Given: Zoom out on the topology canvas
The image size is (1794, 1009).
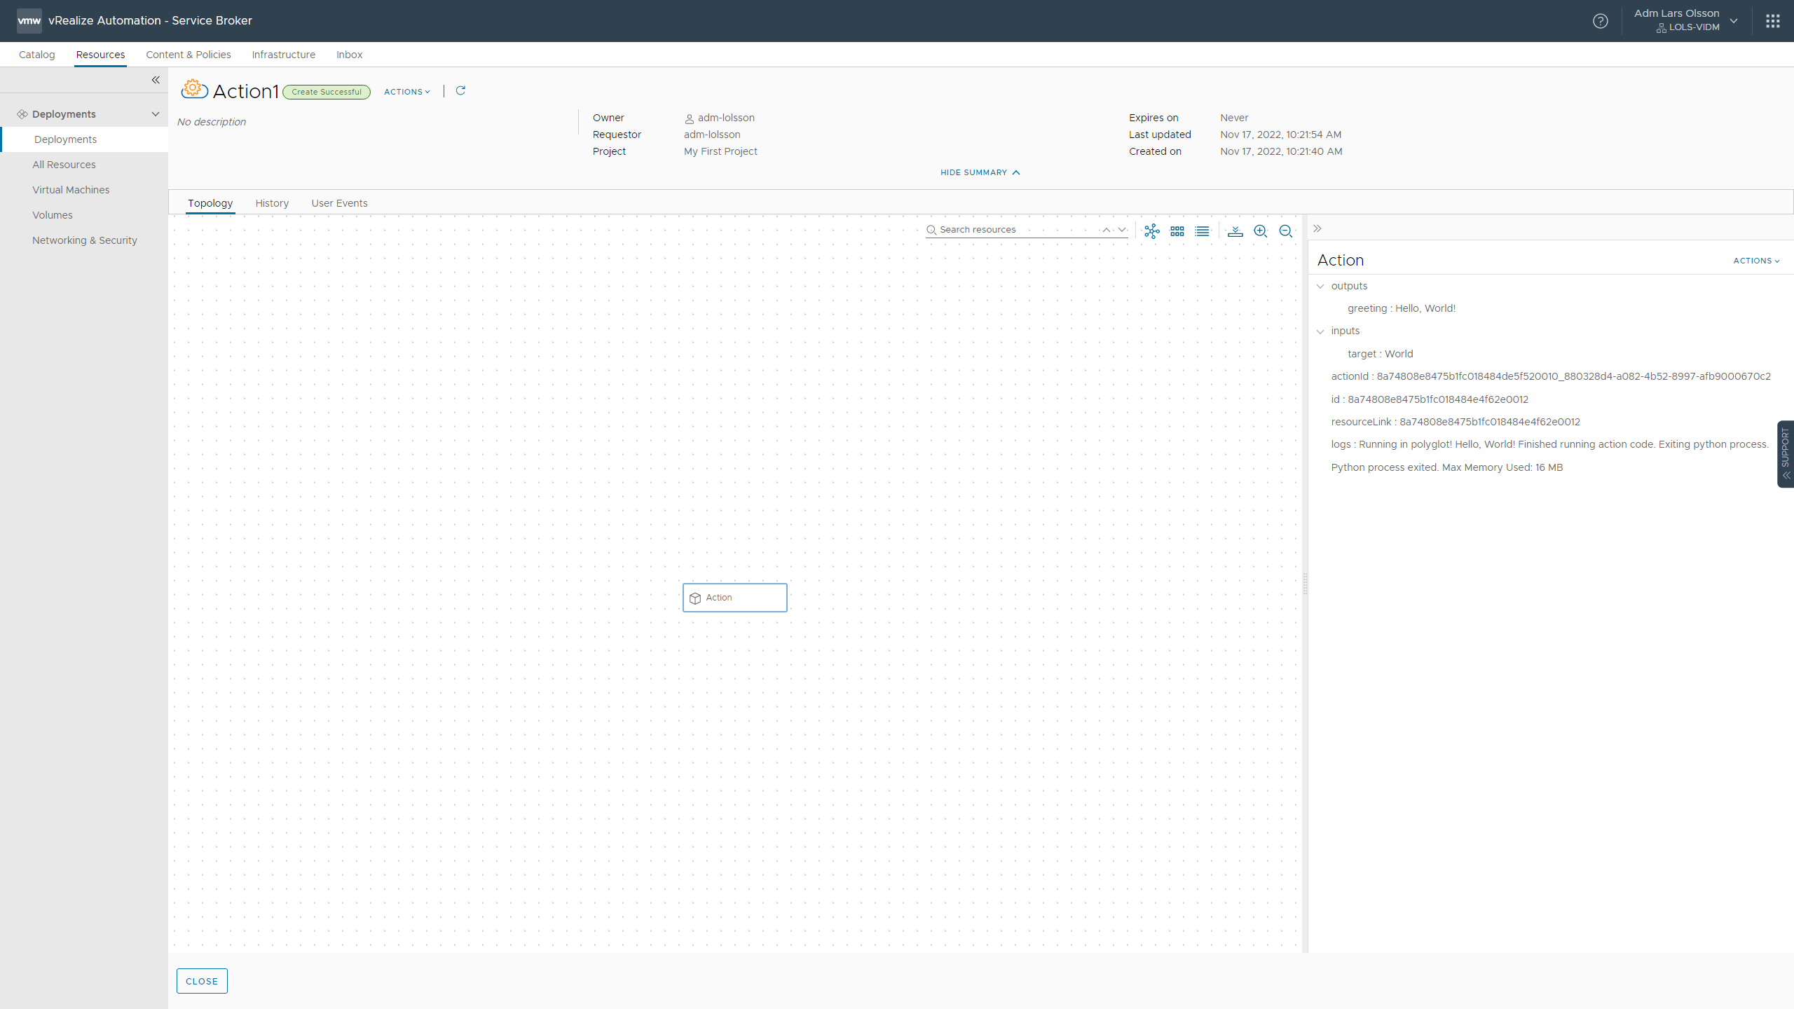Looking at the screenshot, I should pyautogui.click(x=1286, y=231).
